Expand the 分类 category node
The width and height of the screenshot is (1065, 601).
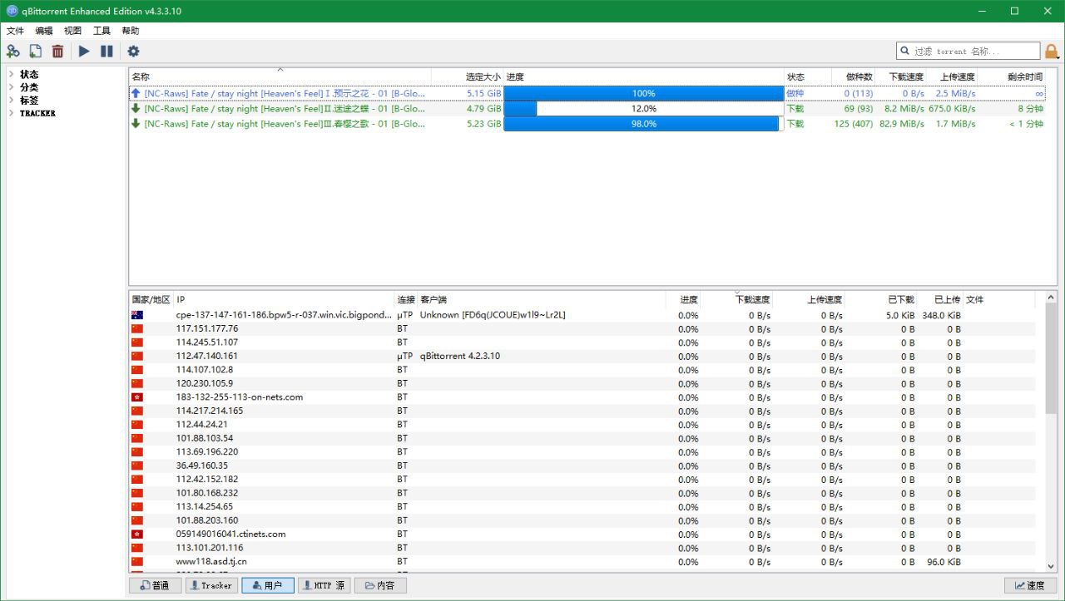point(11,87)
